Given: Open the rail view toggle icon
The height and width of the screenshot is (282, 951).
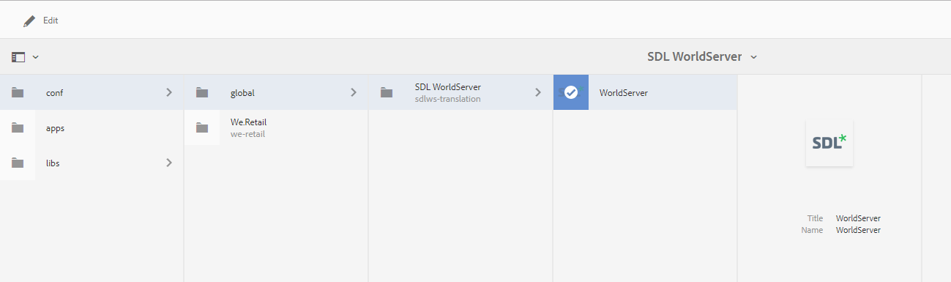Looking at the screenshot, I should [x=18, y=56].
